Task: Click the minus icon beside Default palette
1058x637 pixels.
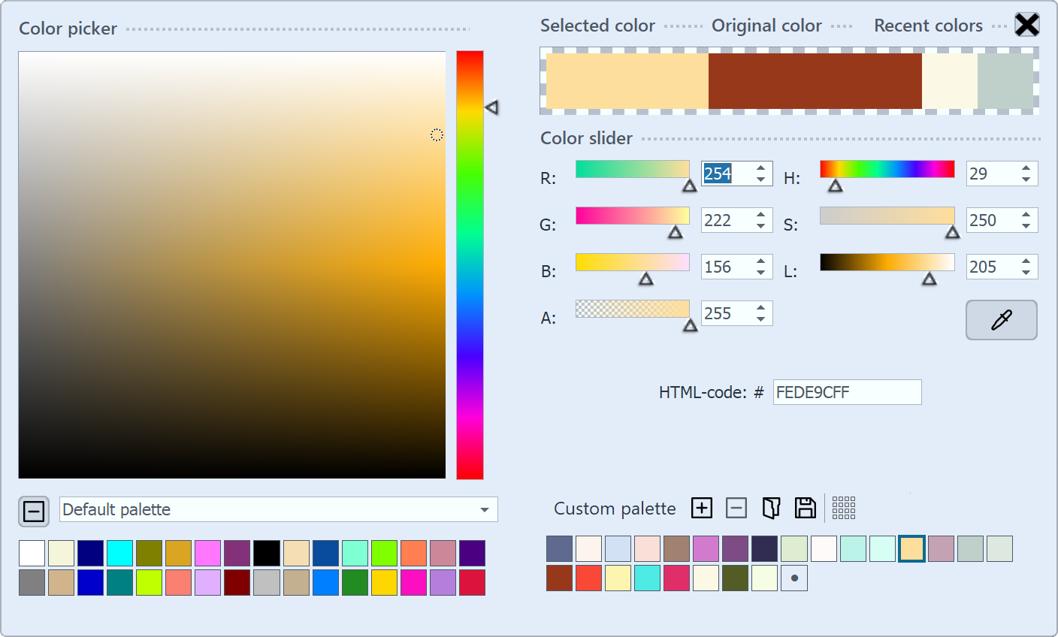Action: click(33, 512)
